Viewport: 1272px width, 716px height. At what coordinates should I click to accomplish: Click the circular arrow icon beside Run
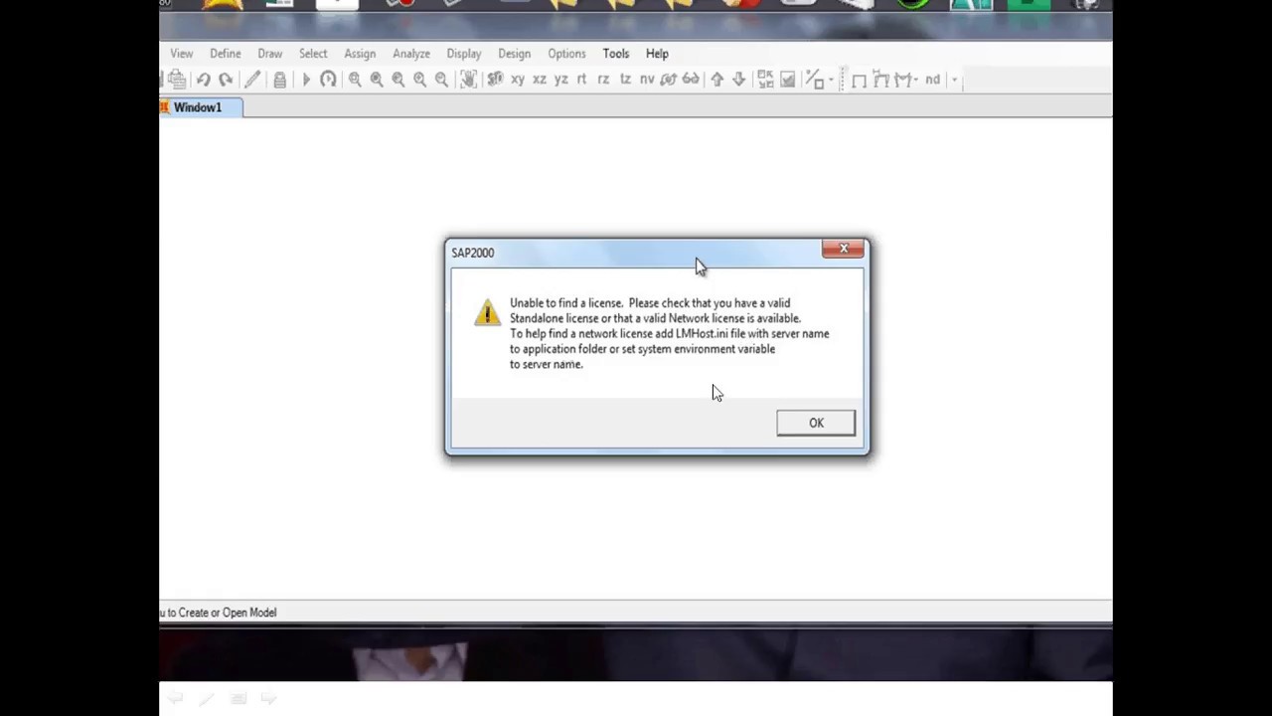(328, 80)
